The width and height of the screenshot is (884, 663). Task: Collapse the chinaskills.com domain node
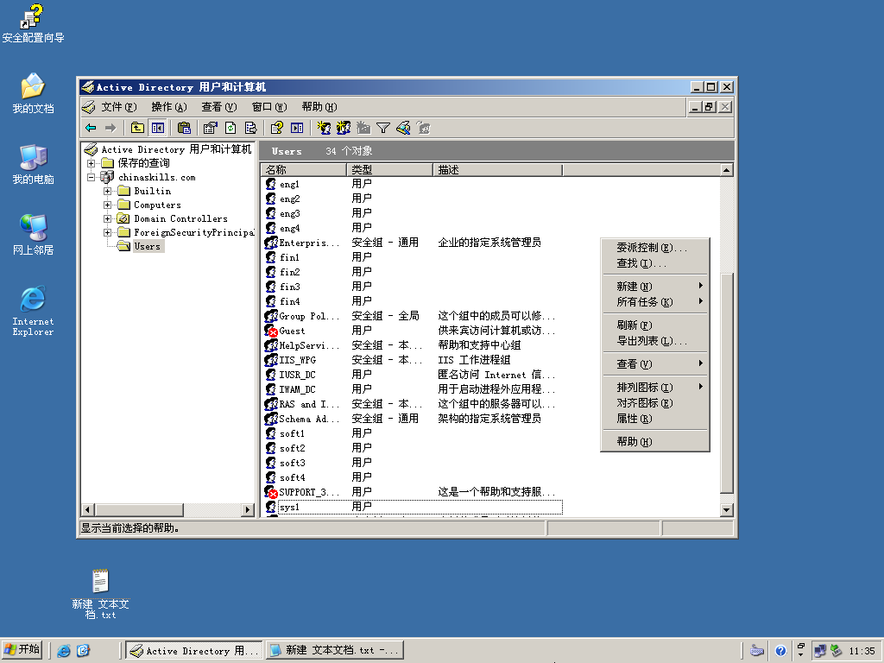(x=91, y=177)
